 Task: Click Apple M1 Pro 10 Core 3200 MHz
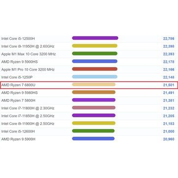(28, 70)
